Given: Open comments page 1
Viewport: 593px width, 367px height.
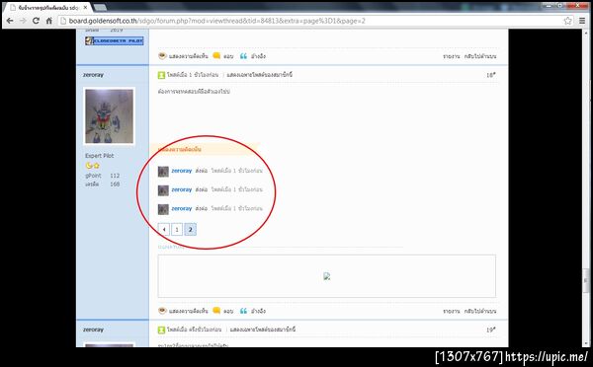Looking at the screenshot, I should [x=177, y=229].
